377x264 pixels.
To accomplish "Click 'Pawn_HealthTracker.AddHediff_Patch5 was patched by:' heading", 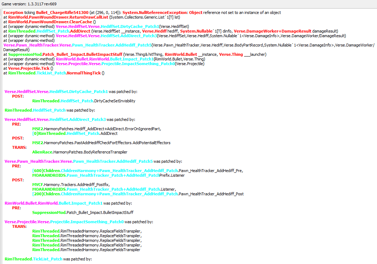I will pos(93,162).
